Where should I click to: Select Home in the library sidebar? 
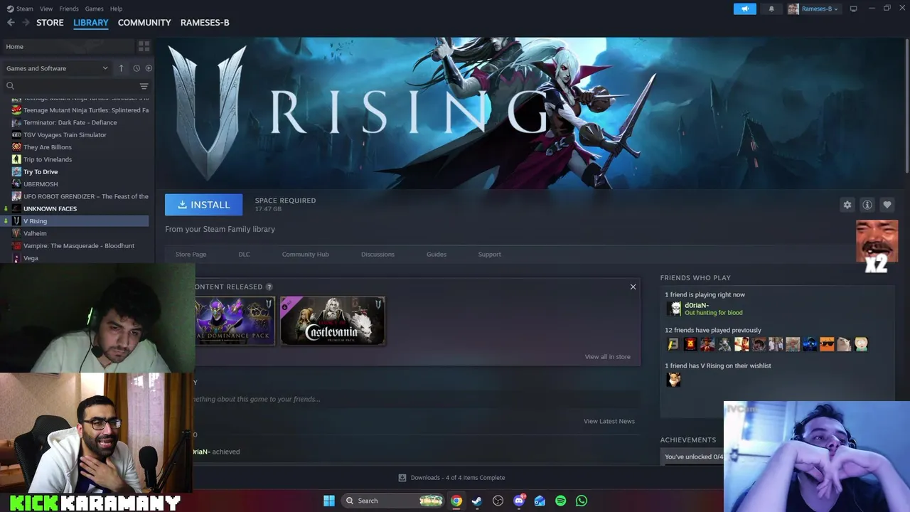tap(68, 46)
